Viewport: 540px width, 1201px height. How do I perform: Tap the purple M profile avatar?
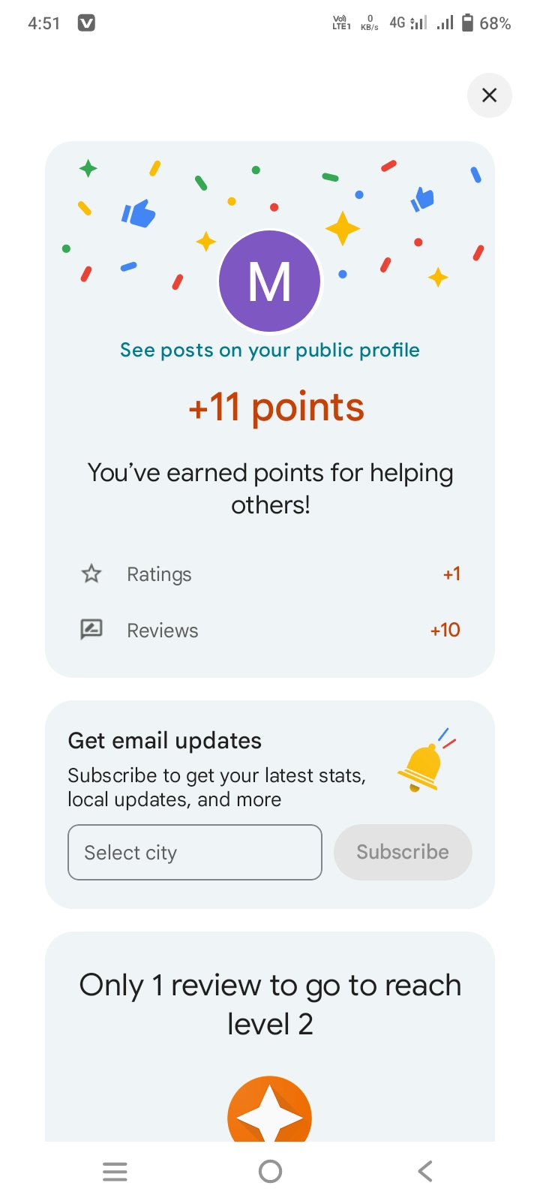[x=270, y=281]
